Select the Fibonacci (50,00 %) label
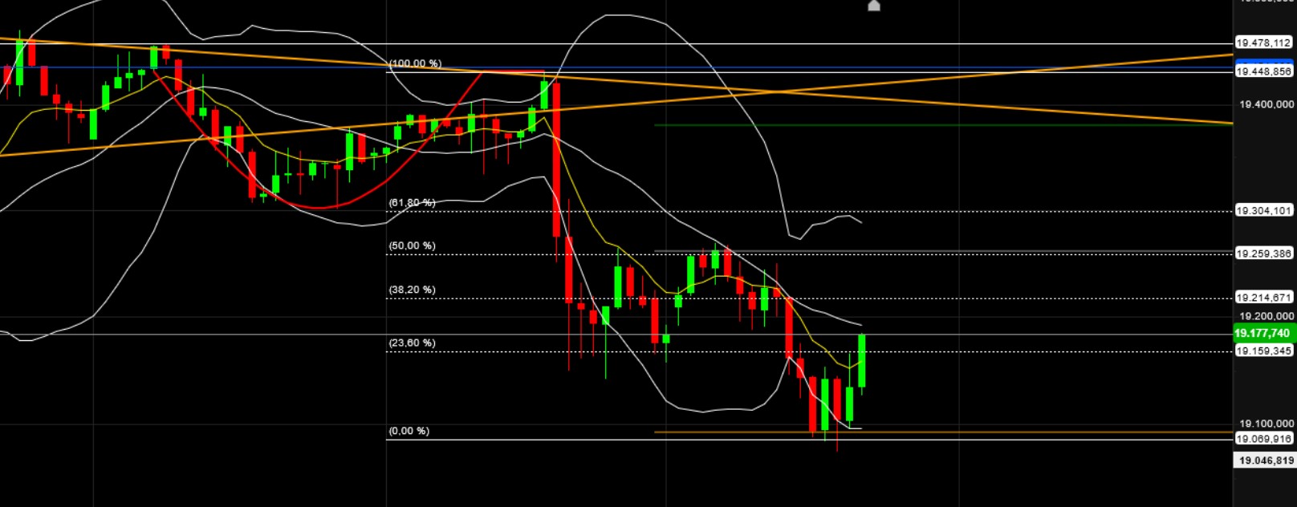1297x507 pixels. click(x=412, y=245)
